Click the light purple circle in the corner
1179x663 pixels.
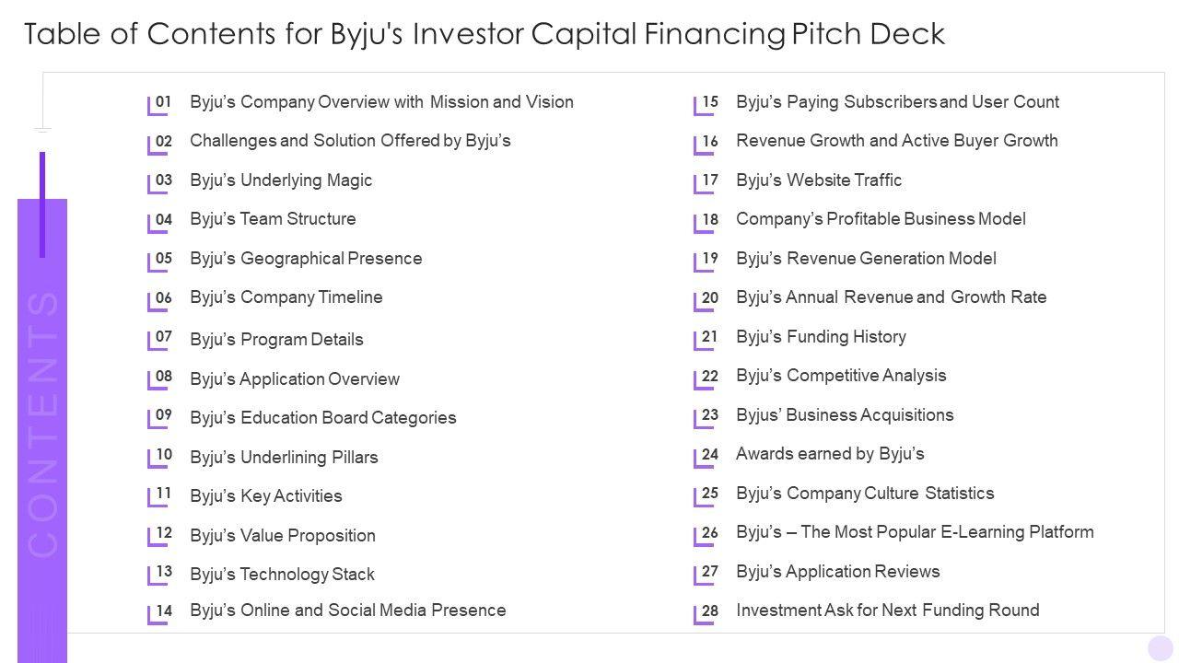coord(1160,647)
